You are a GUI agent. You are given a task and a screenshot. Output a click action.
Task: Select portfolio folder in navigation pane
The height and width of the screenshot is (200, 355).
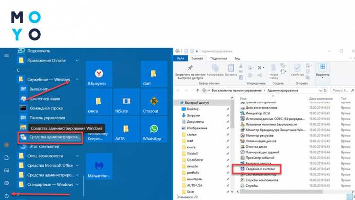point(193,173)
